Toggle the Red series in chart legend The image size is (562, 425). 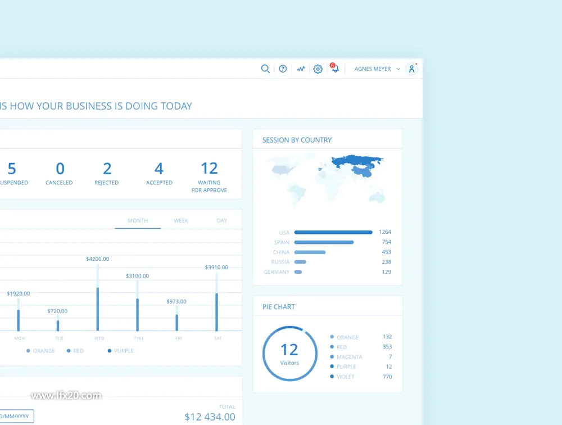[x=75, y=351]
